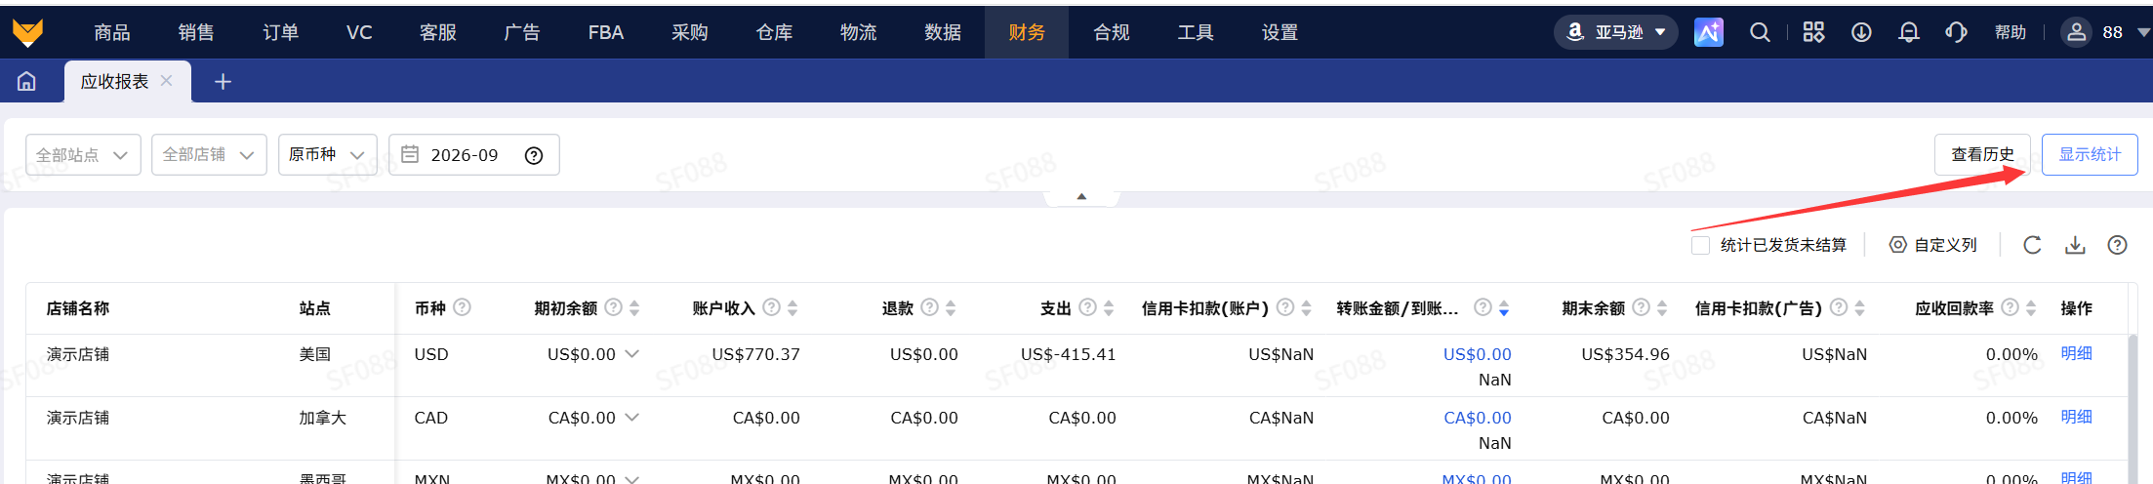The image size is (2153, 484).
Task: Click help icon beside 应收回款率 header
Action: point(2010,307)
